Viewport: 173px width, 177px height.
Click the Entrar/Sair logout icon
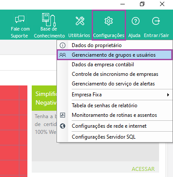(x=156, y=21)
